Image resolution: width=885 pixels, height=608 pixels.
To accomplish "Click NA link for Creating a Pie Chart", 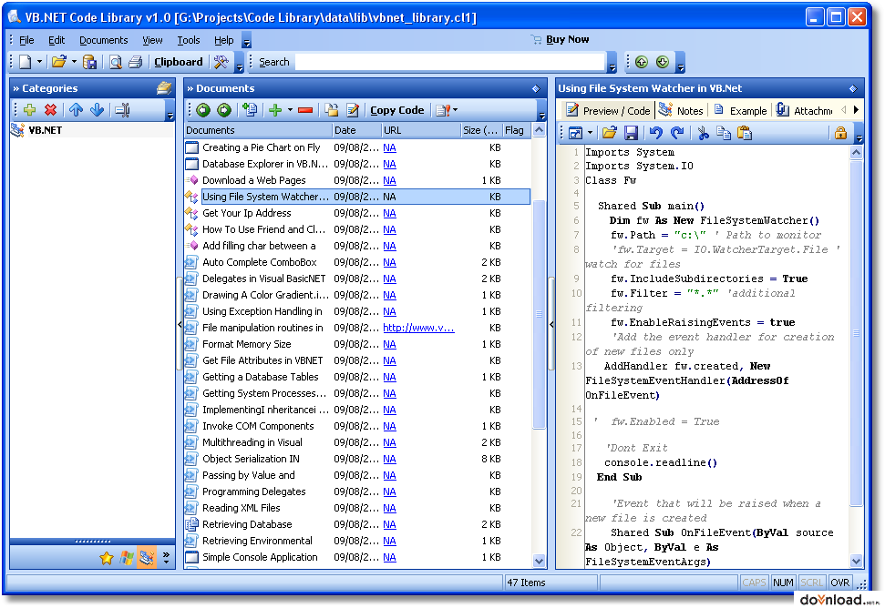I will point(389,147).
